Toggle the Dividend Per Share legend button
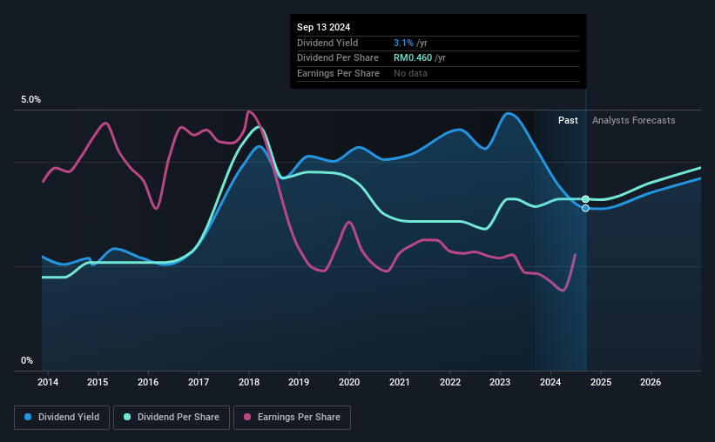This screenshot has width=715, height=442. [172, 418]
